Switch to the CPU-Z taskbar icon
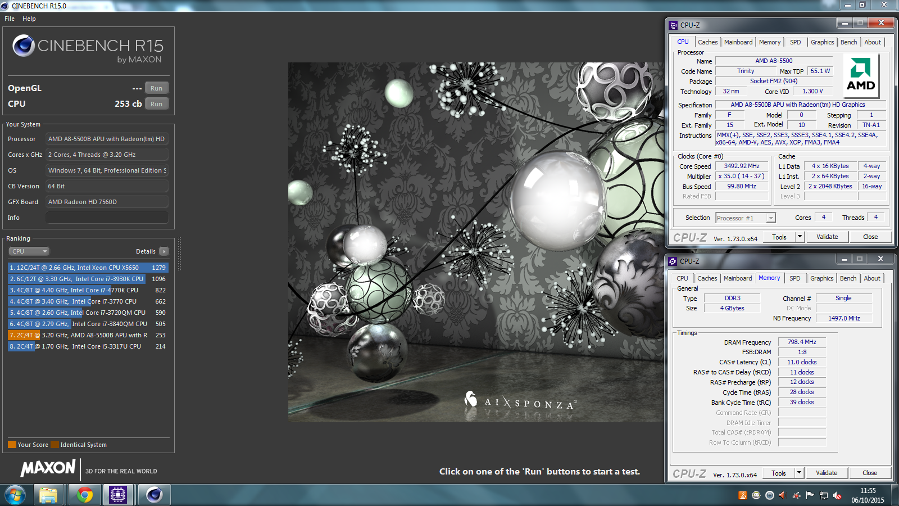This screenshot has height=506, width=899. tap(118, 495)
